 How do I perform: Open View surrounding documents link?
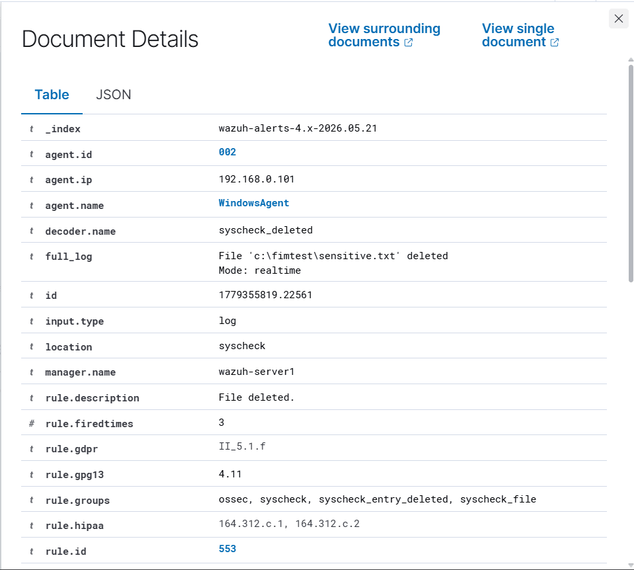[x=384, y=35]
